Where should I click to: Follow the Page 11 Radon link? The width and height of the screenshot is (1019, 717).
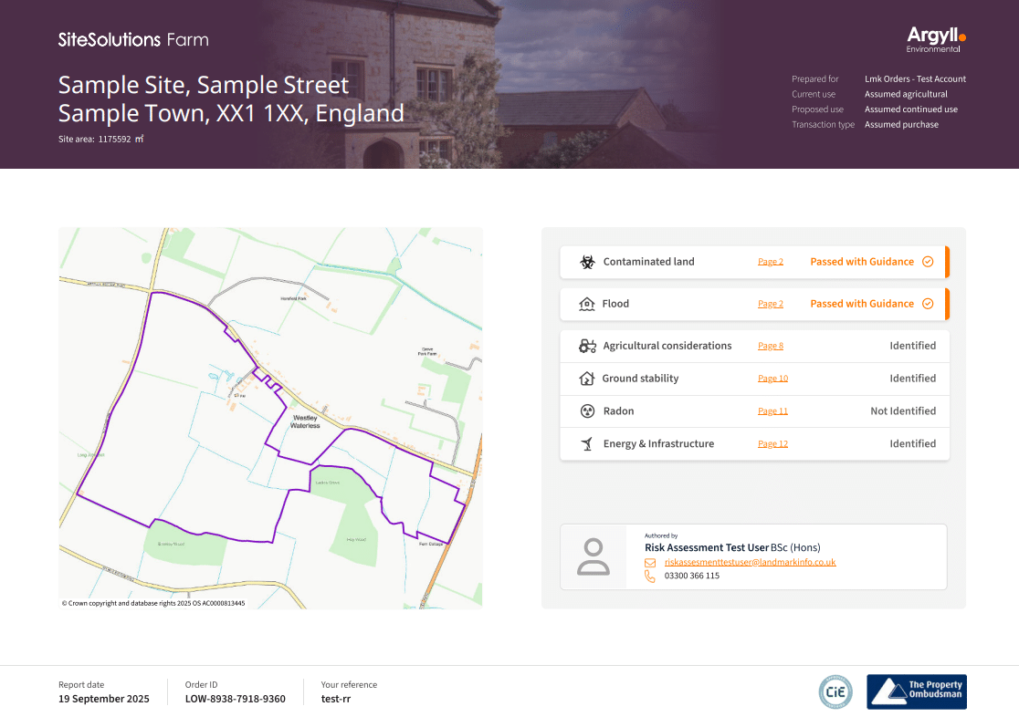[772, 411]
